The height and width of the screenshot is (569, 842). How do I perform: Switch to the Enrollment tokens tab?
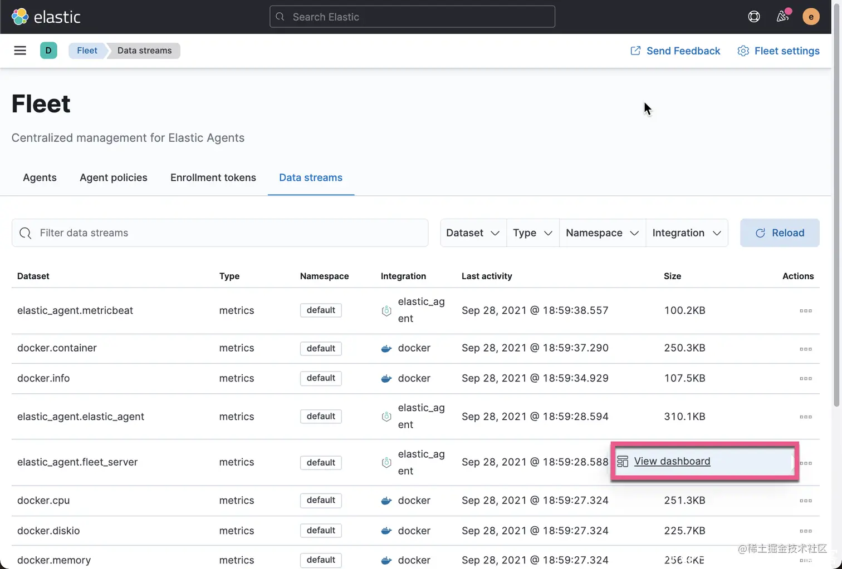(213, 177)
